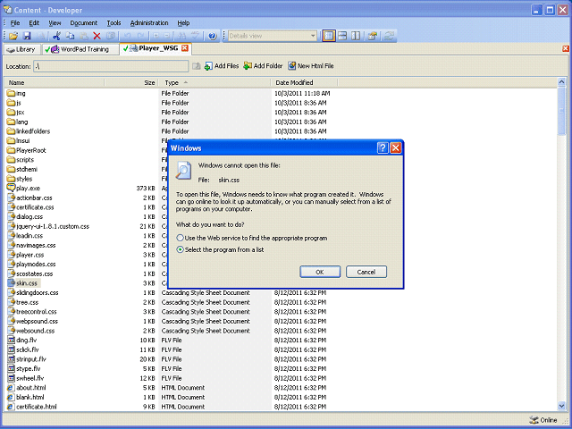The height and width of the screenshot is (429, 572).
Task: Close the Player_WSG tab with red X
Action: (185, 48)
